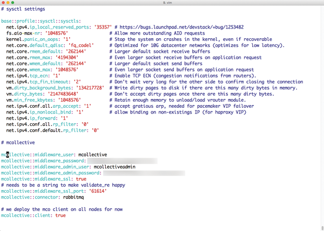Click 'needs to be a string' comment line
Screen dimensions: 324x231
[63, 185]
